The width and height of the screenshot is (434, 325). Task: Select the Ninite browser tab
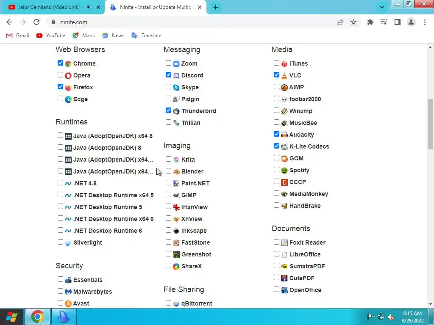(156, 7)
